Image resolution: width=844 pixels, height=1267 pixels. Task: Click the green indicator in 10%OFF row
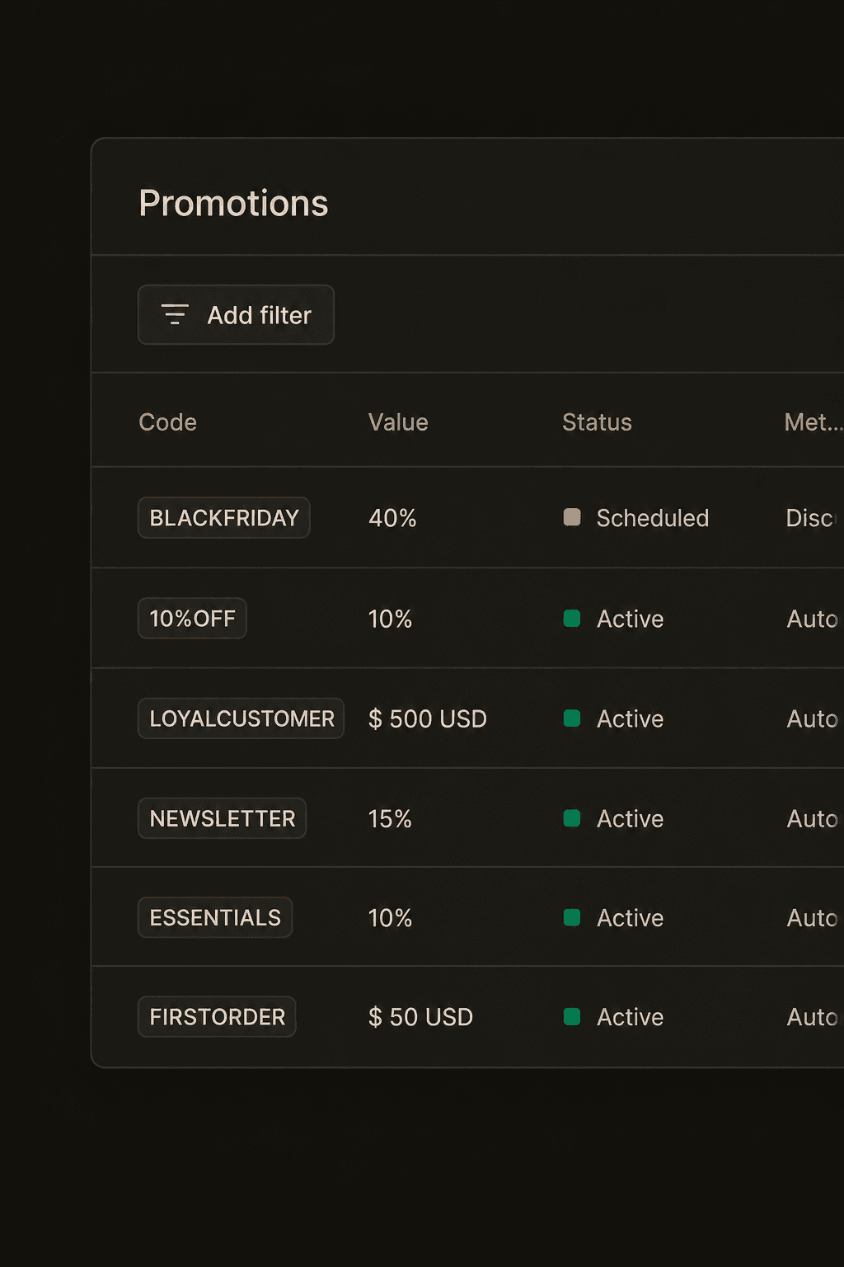pyautogui.click(x=572, y=619)
